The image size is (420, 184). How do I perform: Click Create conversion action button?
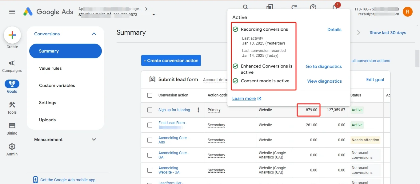[x=171, y=61]
